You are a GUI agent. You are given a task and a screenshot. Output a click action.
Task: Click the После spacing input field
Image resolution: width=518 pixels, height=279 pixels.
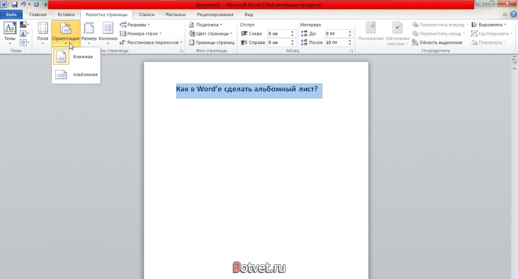coord(336,43)
